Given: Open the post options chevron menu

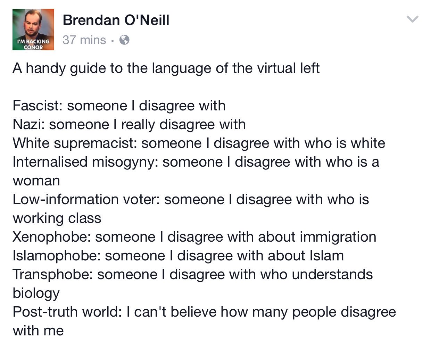Looking at the screenshot, I should coord(413,19).
